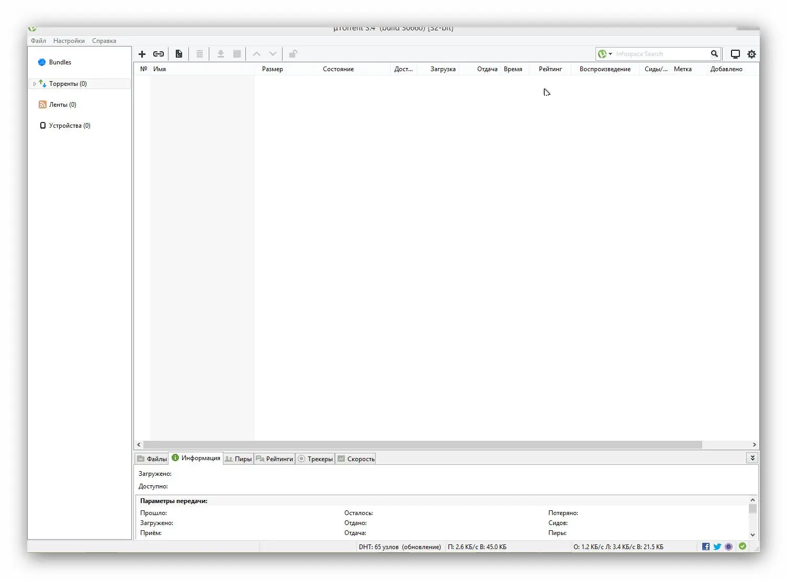Click the Start torrent download arrow icon
This screenshot has height=580, width=787.
221,54
